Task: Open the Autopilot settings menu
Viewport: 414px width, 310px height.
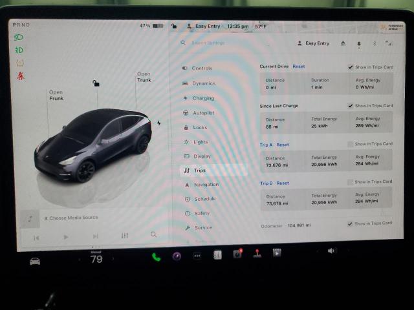Action: point(199,113)
